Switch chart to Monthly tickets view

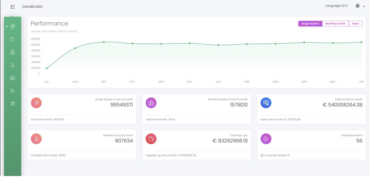point(335,23)
